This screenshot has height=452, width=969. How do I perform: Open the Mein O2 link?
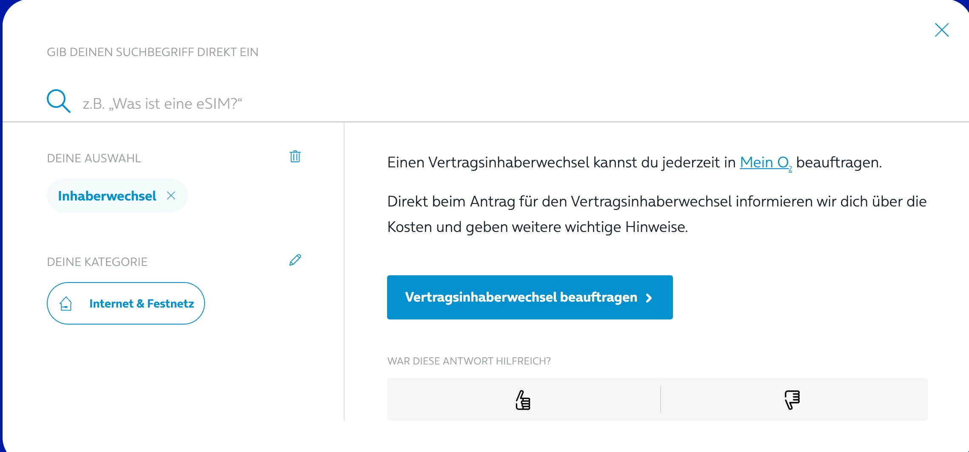tap(765, 163)
